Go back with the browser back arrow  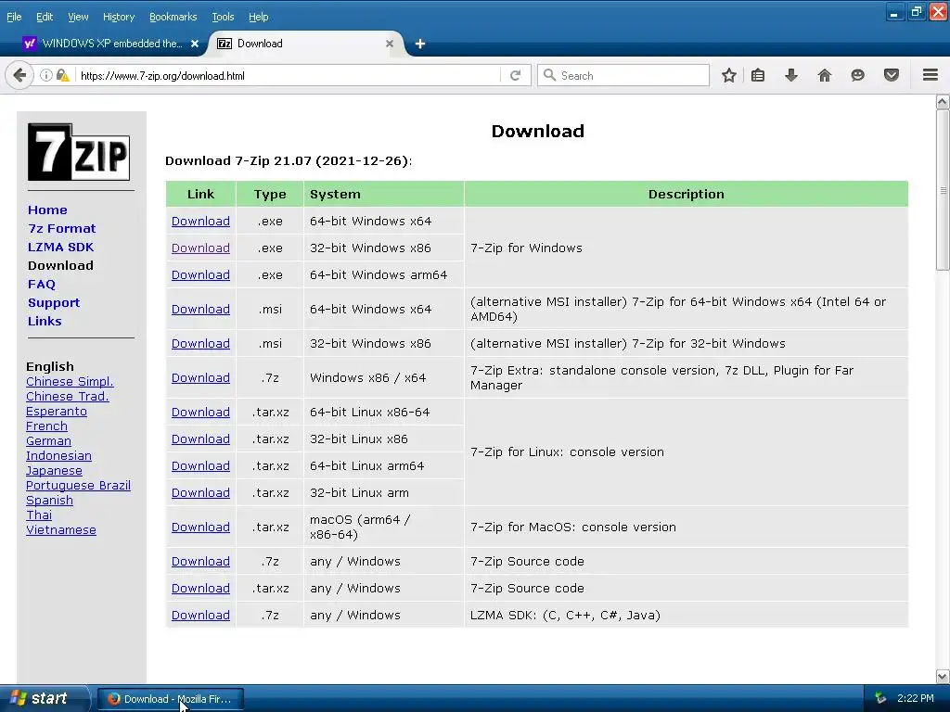pos(19,76)
